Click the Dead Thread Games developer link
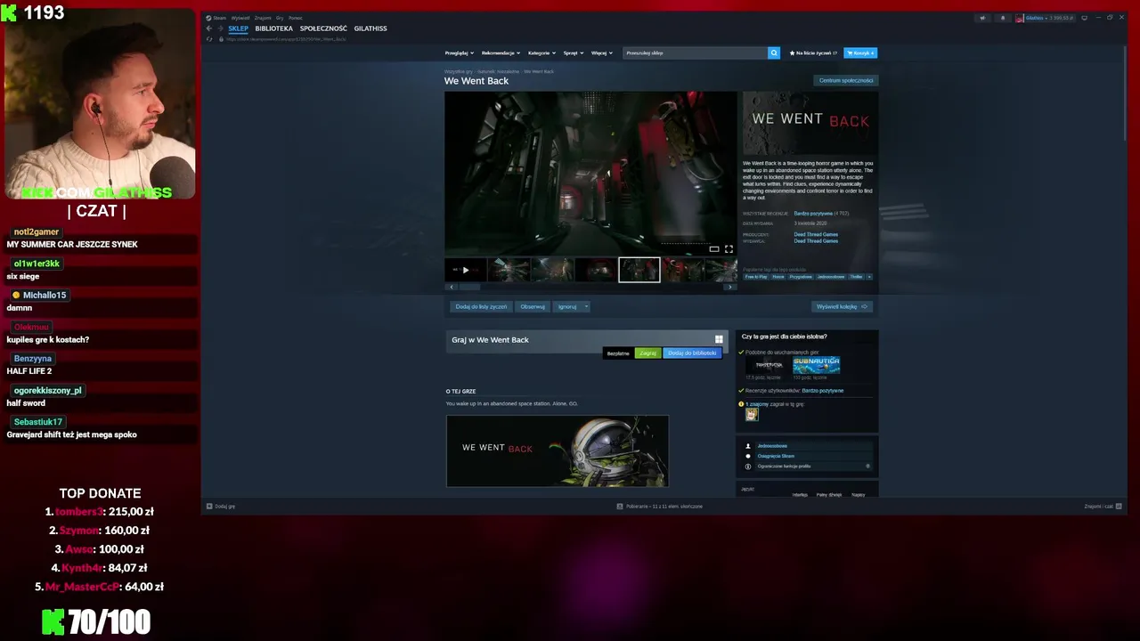Image resolution: width=1140 pixels, height=641 pixels. pyautogui.click(x=816, y=235)
